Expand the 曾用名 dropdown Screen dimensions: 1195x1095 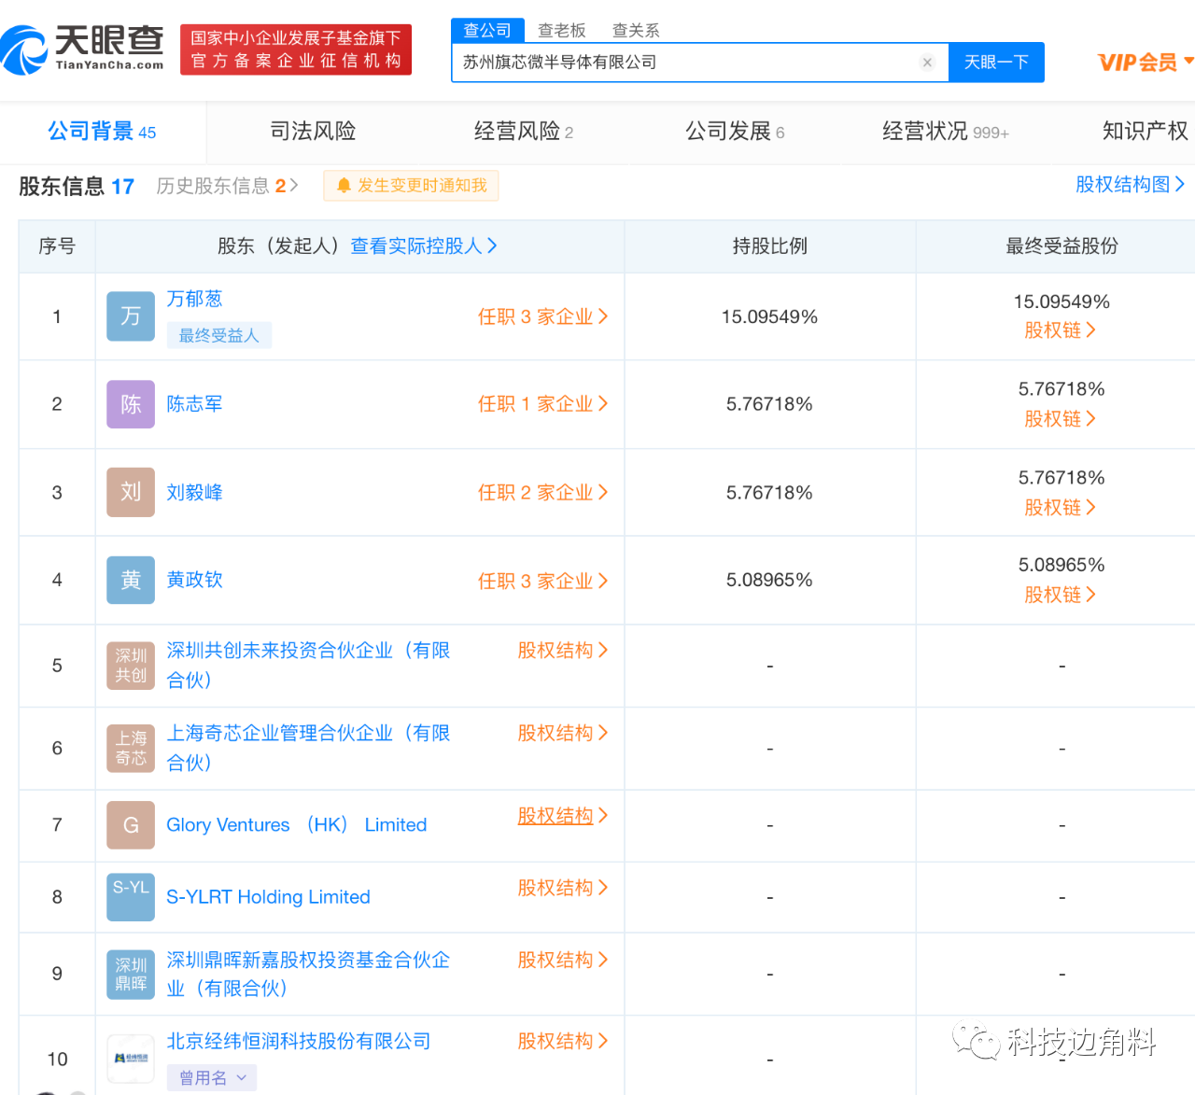(x=212, y=1078)
